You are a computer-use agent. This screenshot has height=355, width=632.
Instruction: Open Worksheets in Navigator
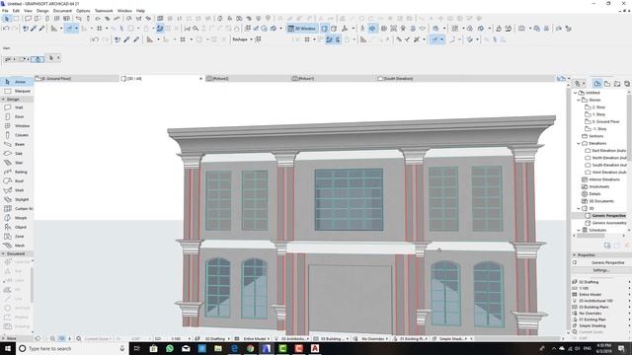tap(599, 186)
